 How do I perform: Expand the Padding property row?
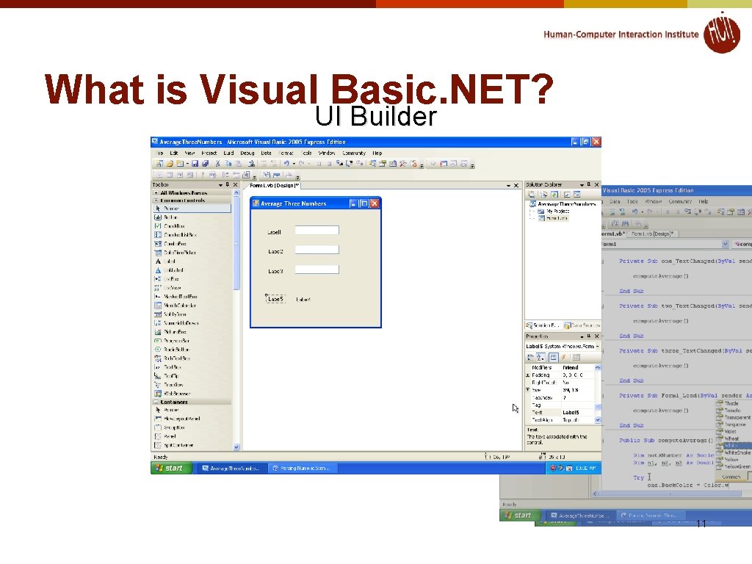point(528,375)
